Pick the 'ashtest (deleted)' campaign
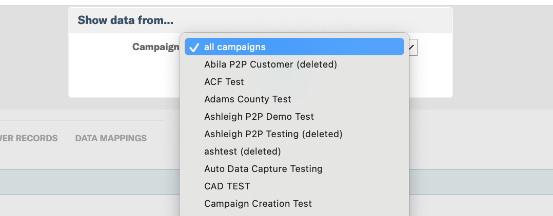This screenshot has height=216, width=553. pos(294,152)
